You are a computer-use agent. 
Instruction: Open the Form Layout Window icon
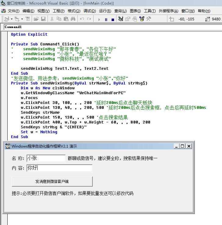(134, 19)
